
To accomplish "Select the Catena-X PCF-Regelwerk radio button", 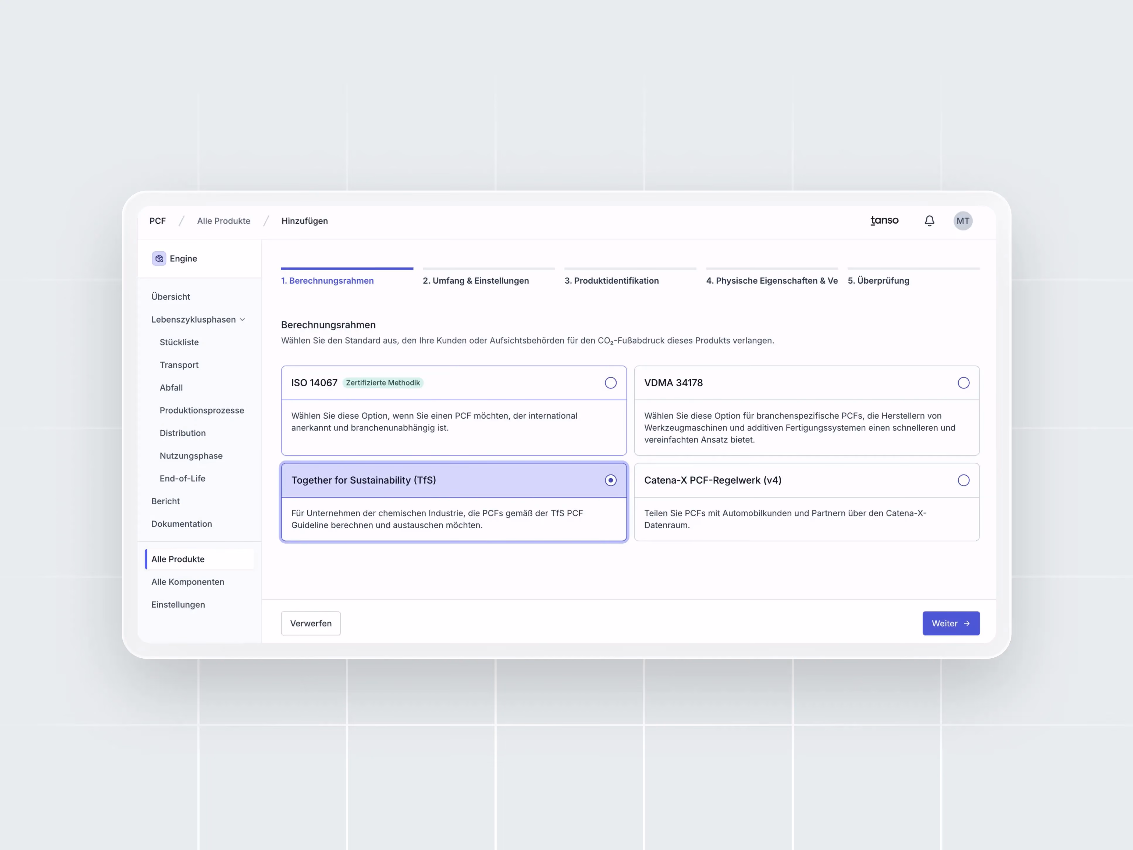I will [963, 480].
